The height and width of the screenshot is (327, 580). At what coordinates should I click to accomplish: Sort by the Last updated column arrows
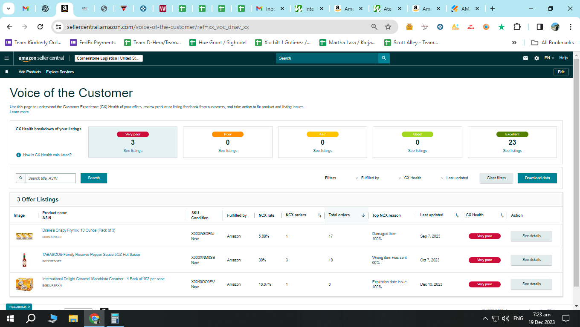[457, 215]
